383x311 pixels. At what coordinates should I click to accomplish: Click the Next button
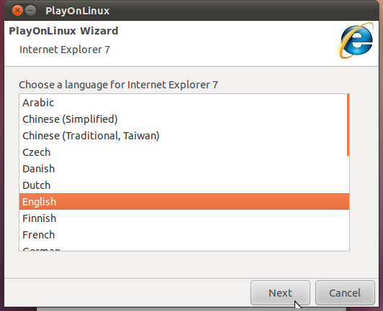pos(280,293)
